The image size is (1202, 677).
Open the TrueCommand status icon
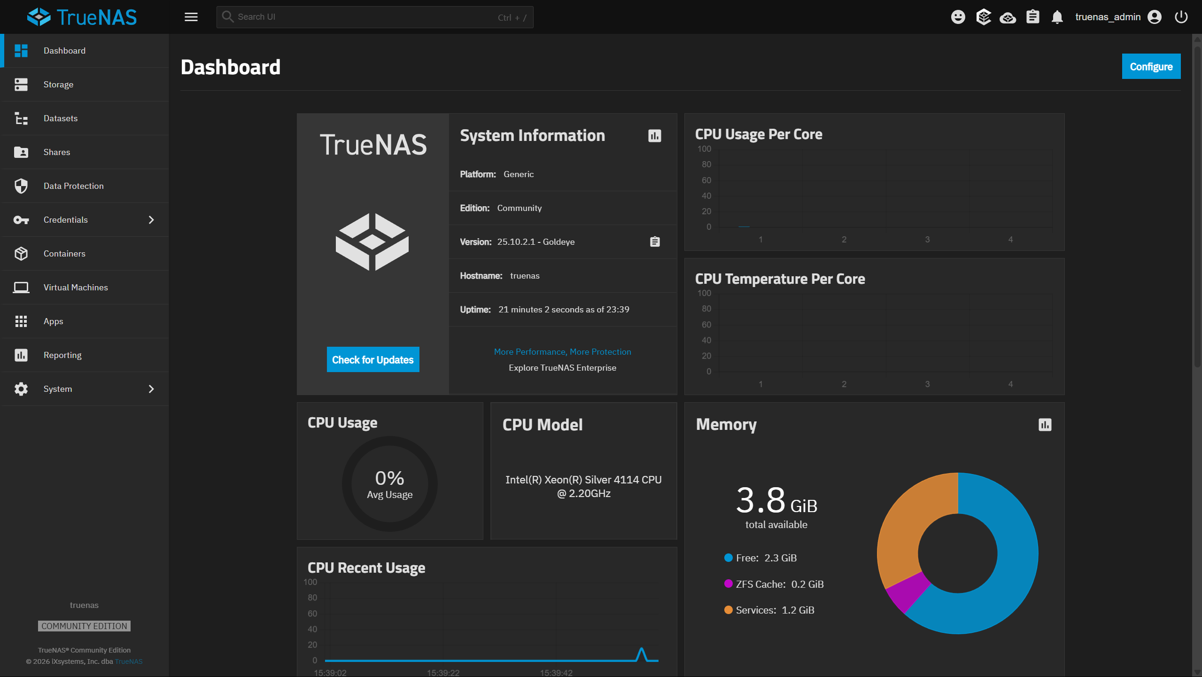pyautogui.click(x=983, y=17)
